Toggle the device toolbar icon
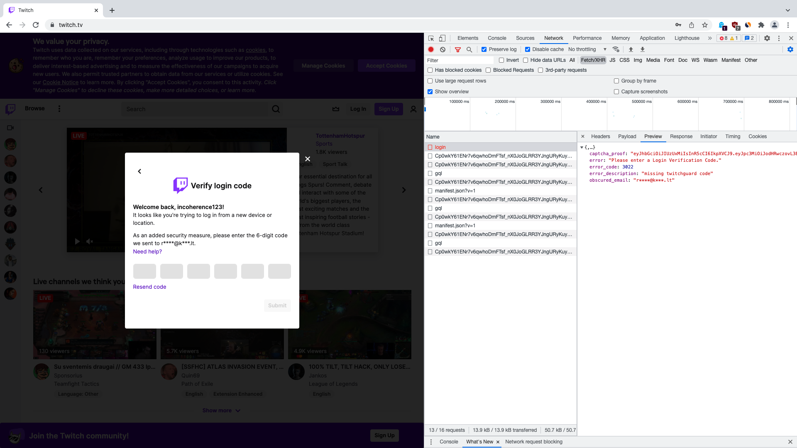Viewport: 797px width, 448px height. 443,38
